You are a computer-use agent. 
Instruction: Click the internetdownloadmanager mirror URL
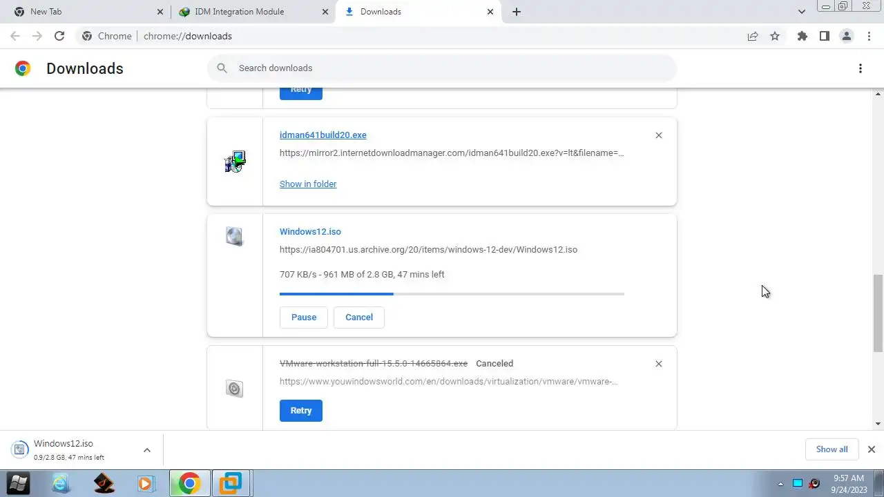click(x=452, y=153)
